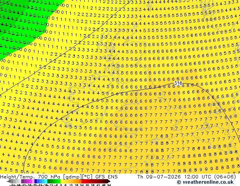Click the "54" label at the legend's right end

click(x=109, y=185)
